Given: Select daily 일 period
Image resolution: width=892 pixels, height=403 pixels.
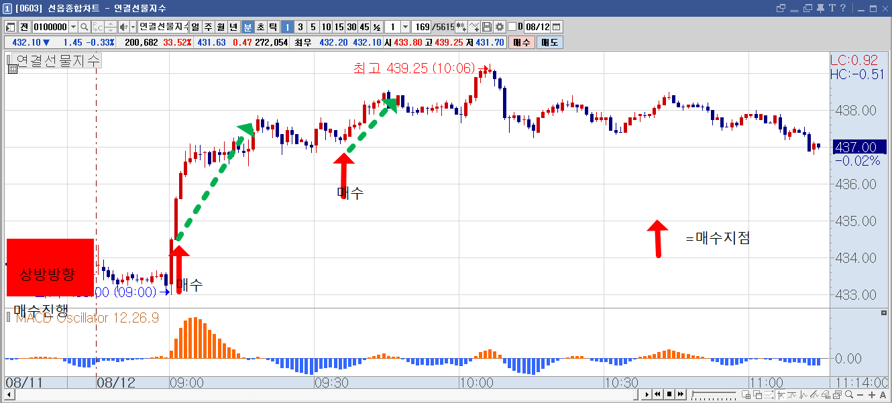Looking at the screenshot, I should click(195, 27).
